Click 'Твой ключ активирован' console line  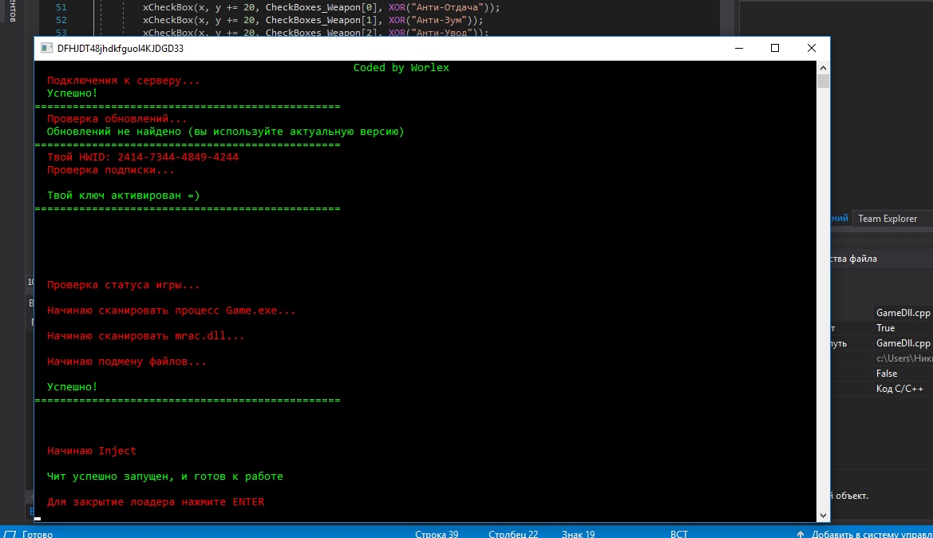(x=123, y=196)
